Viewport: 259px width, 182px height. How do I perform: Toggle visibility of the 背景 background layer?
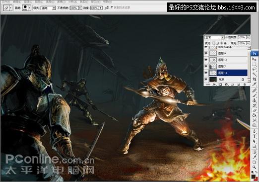pyautogui.click(x=206, y=80)
